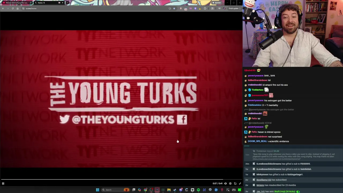Reload the x.com page
The height and width of the screenshot is (193, 343).
13,8
